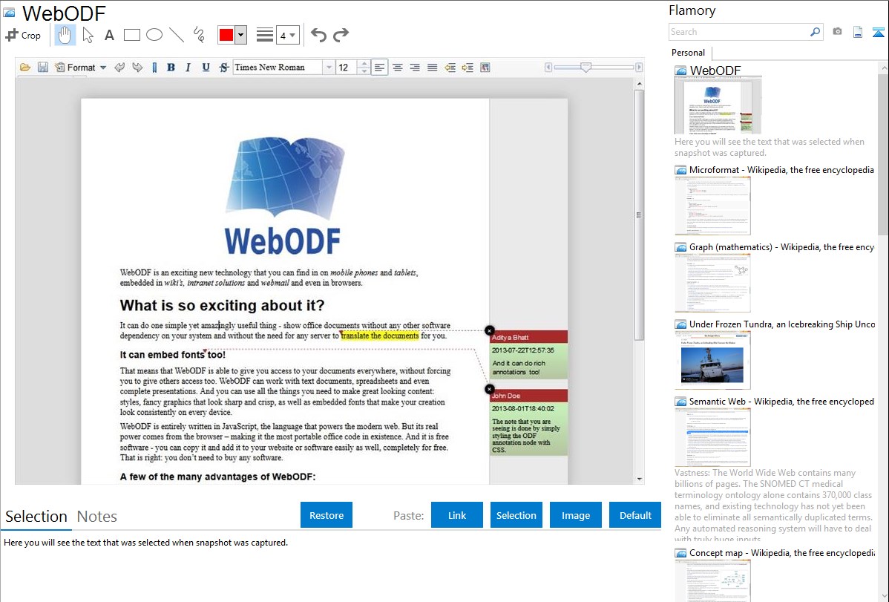Click the zoom slider right arrow
Image resolution: width=889 pixels, height=602 pixels.
pos(639,68)
